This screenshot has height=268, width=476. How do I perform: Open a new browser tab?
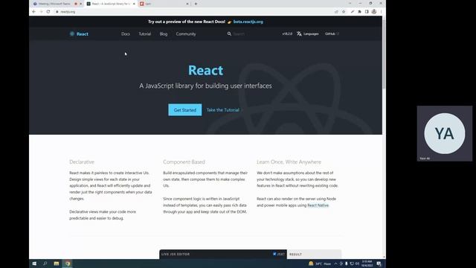pyautogui.click(x=196, y=4)
